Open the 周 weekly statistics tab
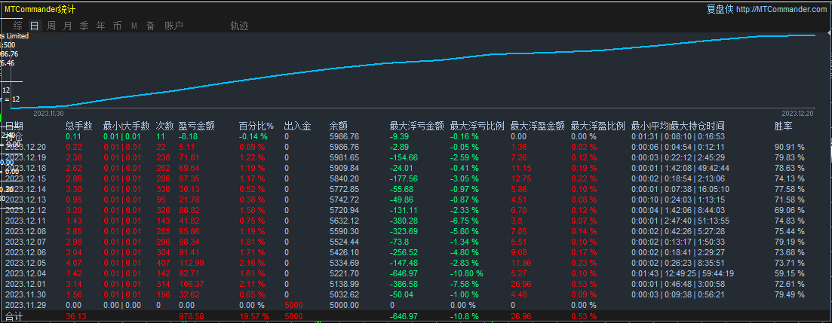This screenshot has width=832, height=323. click(51, 26)
